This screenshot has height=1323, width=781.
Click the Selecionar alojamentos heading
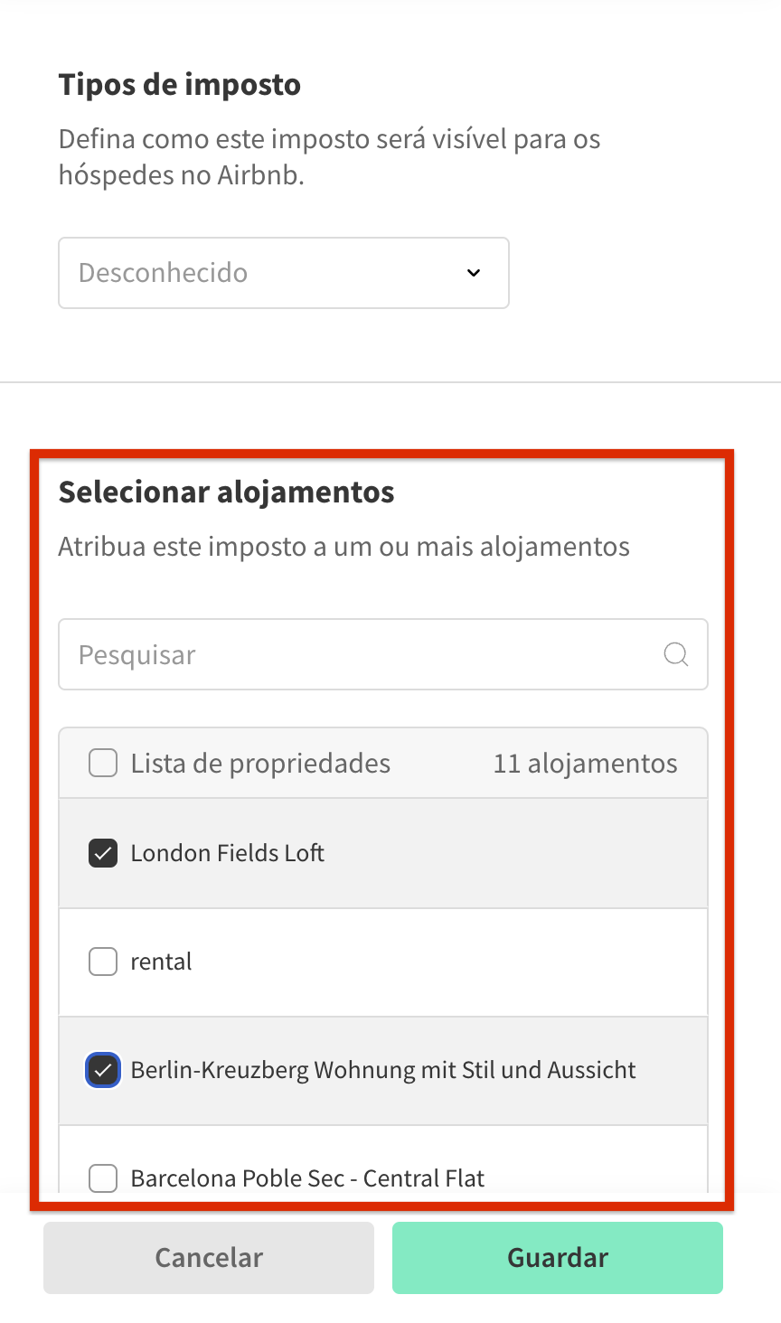(x=226, y=492)
